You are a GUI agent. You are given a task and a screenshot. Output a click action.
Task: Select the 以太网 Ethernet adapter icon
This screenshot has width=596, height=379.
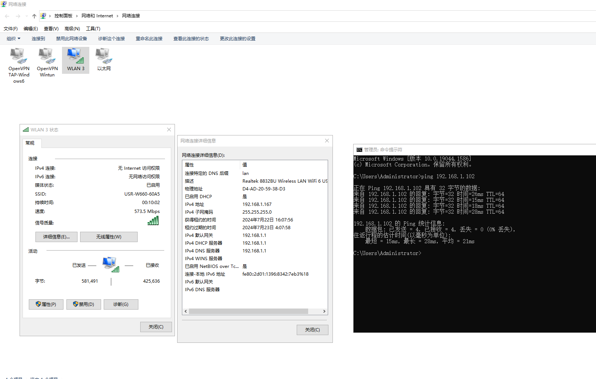104,56
